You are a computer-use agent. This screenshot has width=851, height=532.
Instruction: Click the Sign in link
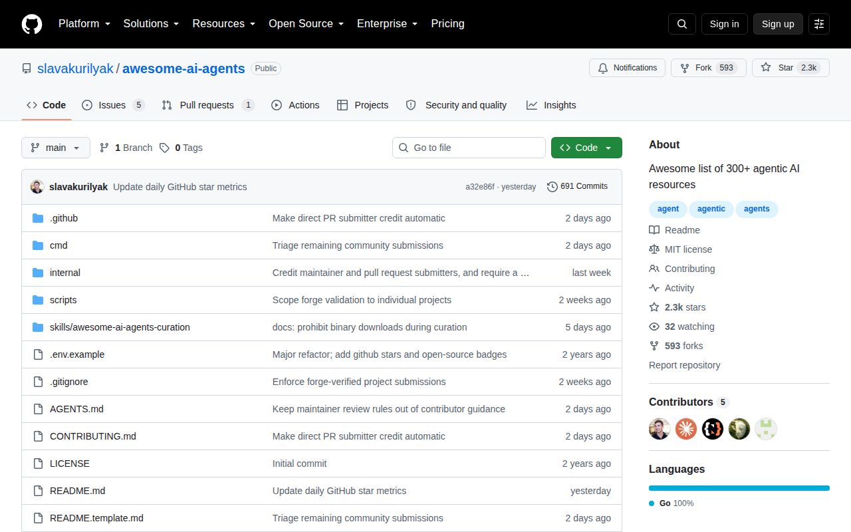724,24
